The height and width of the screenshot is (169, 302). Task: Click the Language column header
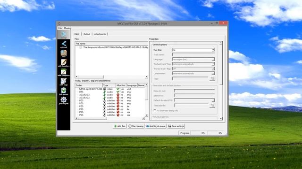[x=132, y=85]
